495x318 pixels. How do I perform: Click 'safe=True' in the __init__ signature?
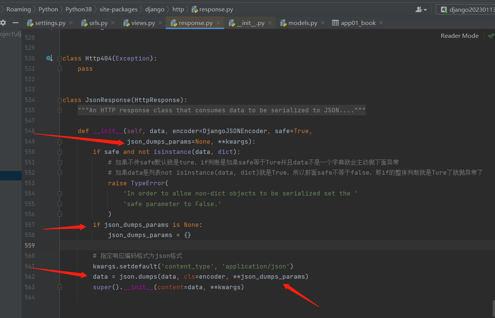(292, 131)
